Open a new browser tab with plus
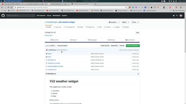 (96, 4)
